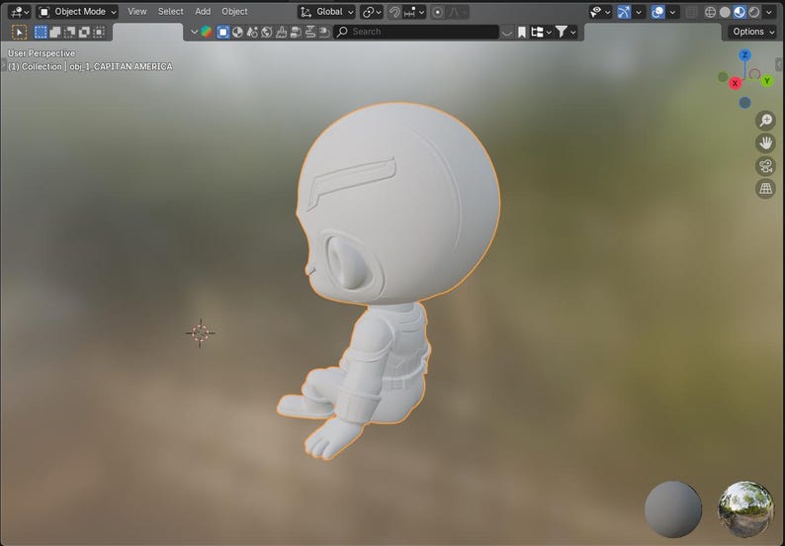Switch to Wireframe viewport shading
This screenshot has height=546, width=785.
[710, 12]
